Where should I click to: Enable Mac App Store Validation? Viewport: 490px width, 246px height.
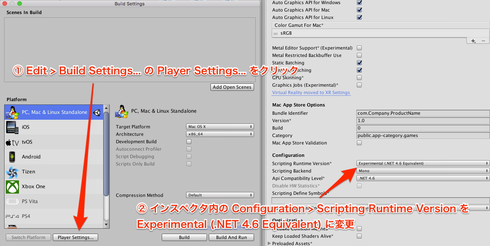click(359, 143)
